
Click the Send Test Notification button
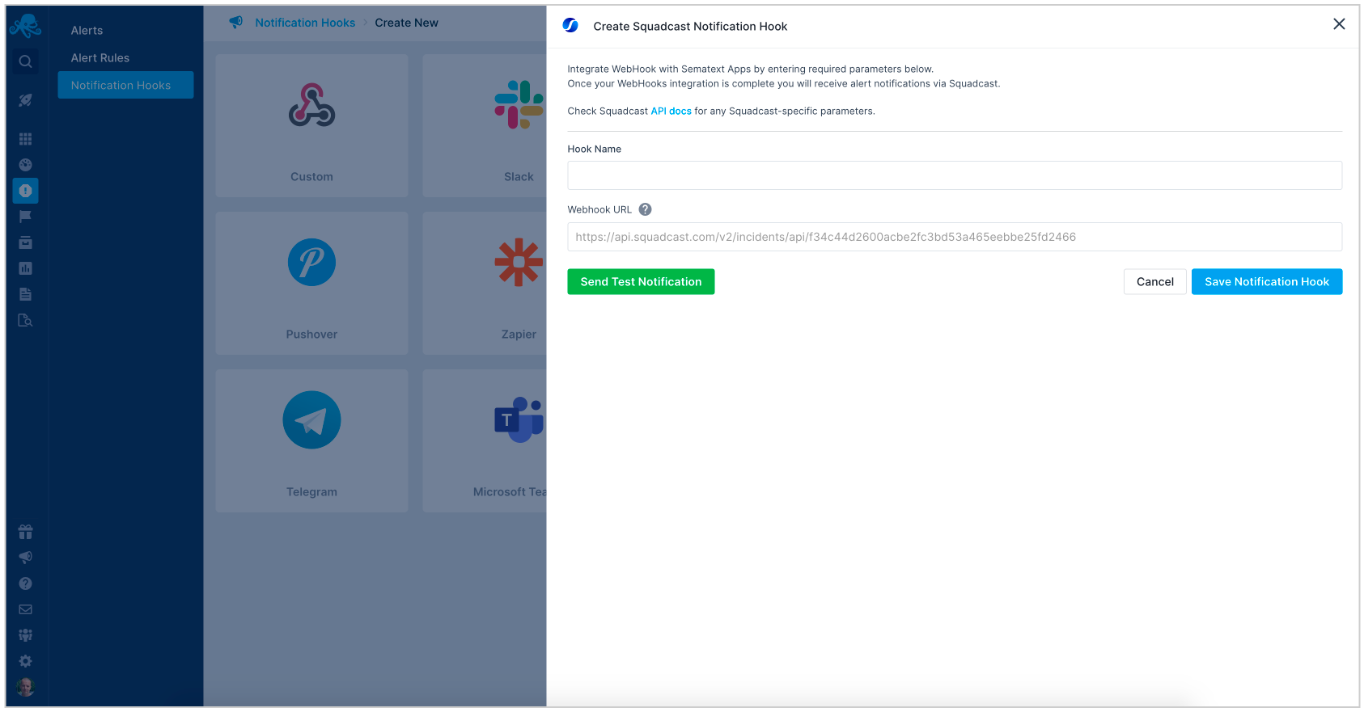tap(641, 281)
